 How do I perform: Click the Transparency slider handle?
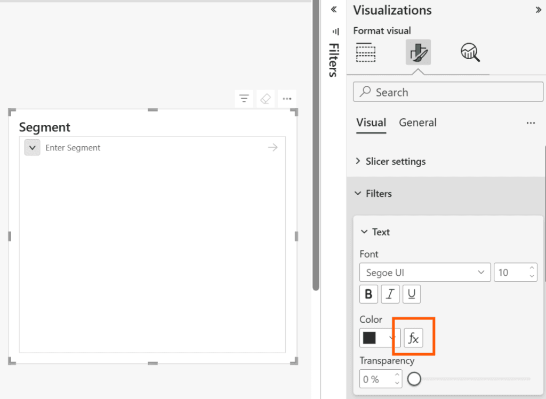(414, 379)
